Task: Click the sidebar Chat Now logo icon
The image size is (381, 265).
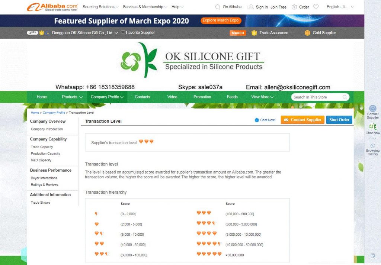Action: [x=373, y=126]
